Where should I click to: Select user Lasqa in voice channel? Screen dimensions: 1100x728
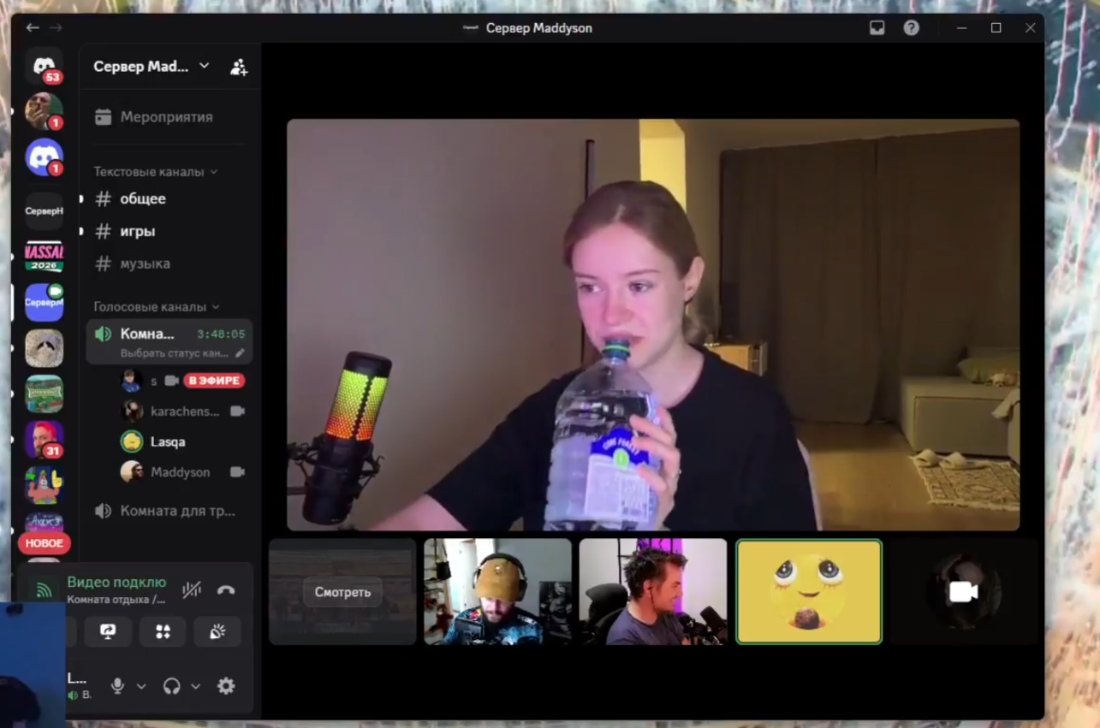(184, 441)
